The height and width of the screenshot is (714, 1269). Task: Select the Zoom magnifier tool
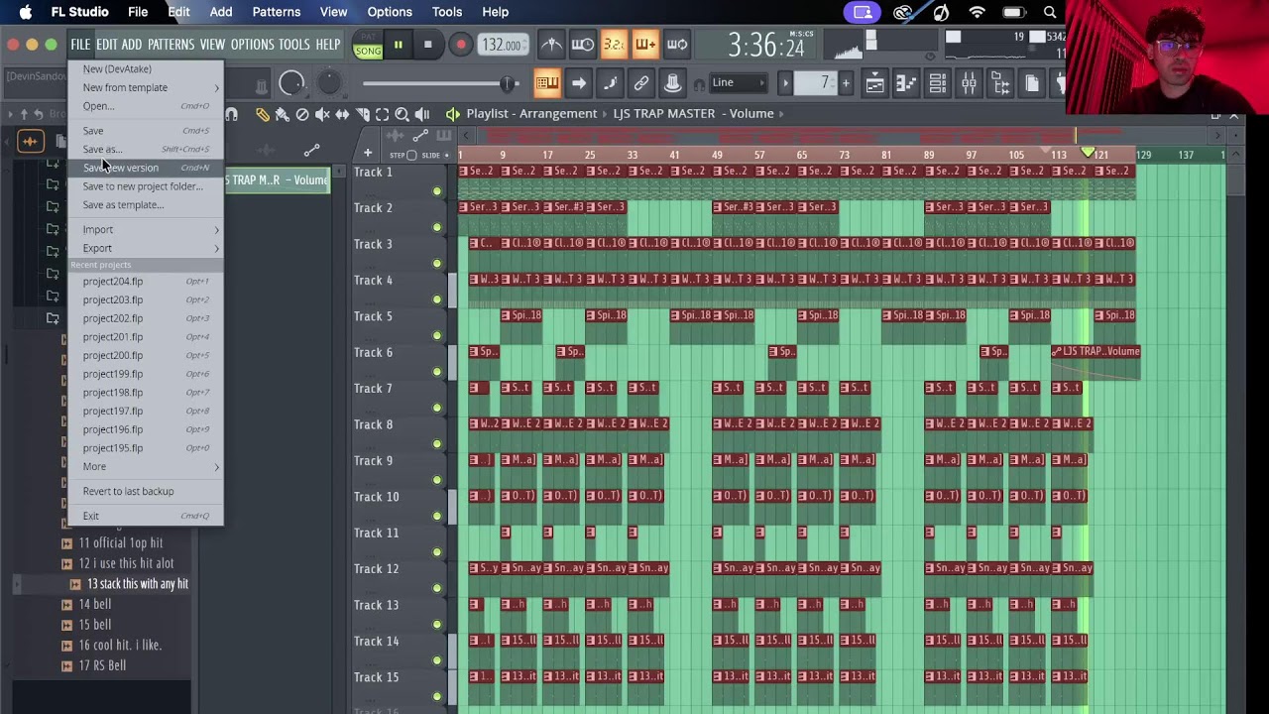coord(403,115)
